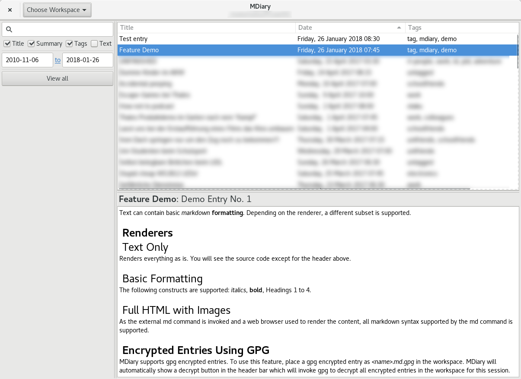
Task: Disable the Summary search checkbox
Action: (31, 44)
